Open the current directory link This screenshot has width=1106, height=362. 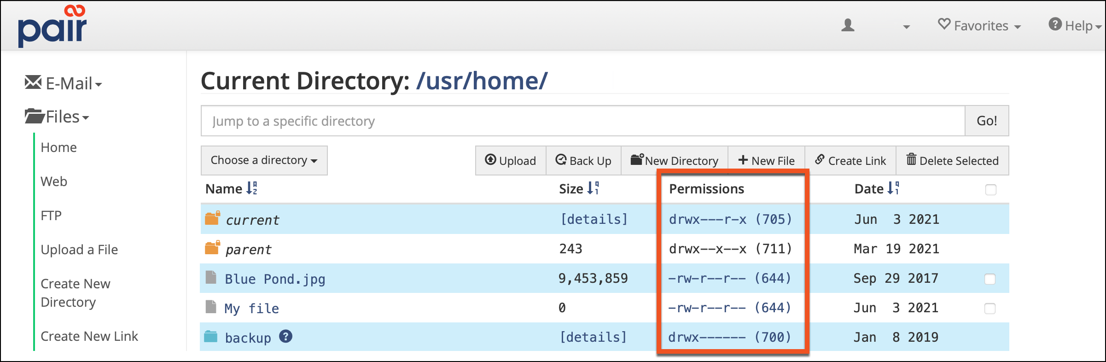[252, 220]
